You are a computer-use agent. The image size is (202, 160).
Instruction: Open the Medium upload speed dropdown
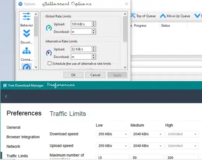click(147, 146)
